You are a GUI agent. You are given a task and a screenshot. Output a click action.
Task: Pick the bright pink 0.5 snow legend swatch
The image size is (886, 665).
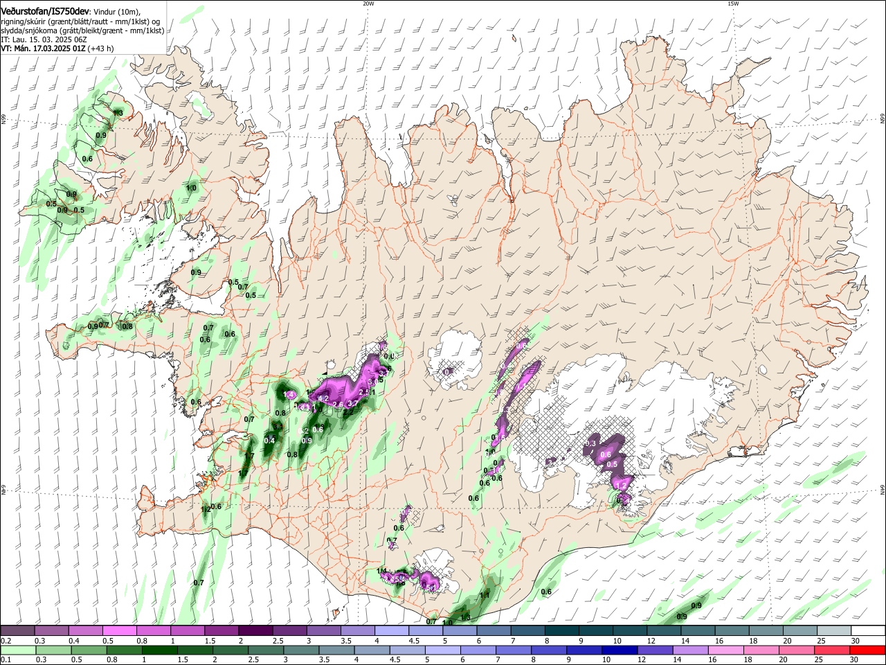tap(120, 630)
